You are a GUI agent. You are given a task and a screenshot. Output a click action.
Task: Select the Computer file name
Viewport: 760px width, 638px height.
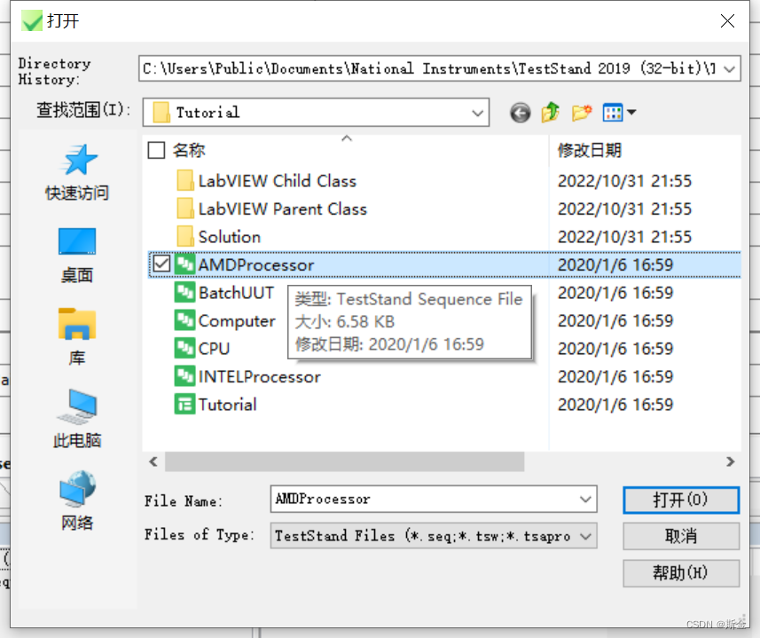pyautogui.click(x=237, y=321)
